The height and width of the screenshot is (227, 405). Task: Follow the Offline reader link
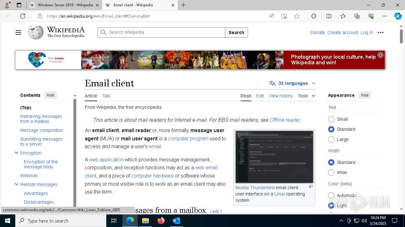click(285, 120)
